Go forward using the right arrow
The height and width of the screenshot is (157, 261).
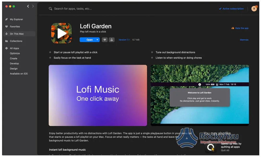click(x=33, y=6)
